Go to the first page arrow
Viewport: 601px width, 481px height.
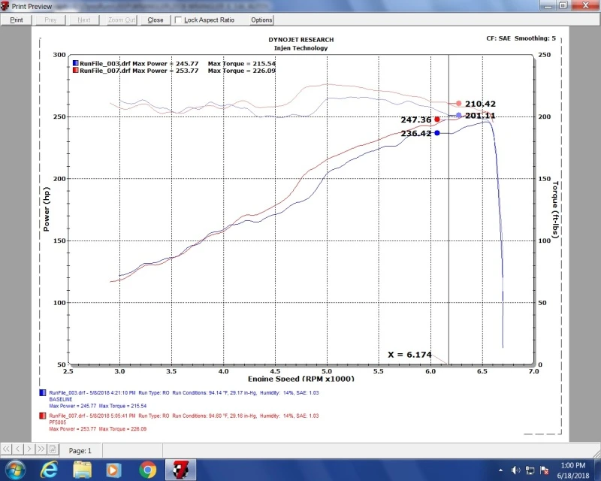tap(8, 450)
